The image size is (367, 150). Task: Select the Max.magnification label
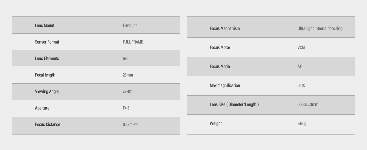pyautogui.click(x=225, y=85)
